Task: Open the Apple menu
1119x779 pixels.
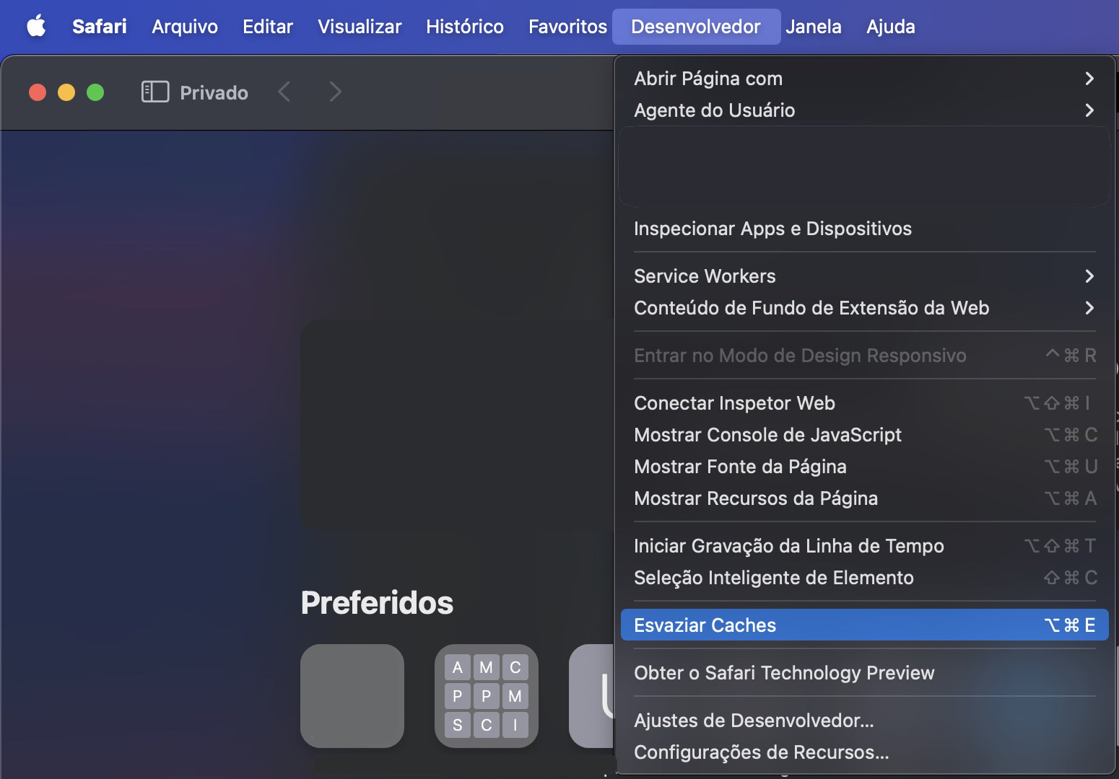Action: pos(36,26)
